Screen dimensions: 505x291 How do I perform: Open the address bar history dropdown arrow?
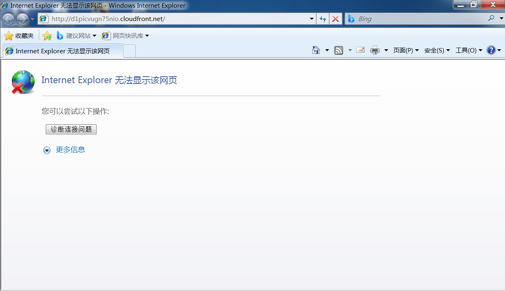click(x=312, y=19)
